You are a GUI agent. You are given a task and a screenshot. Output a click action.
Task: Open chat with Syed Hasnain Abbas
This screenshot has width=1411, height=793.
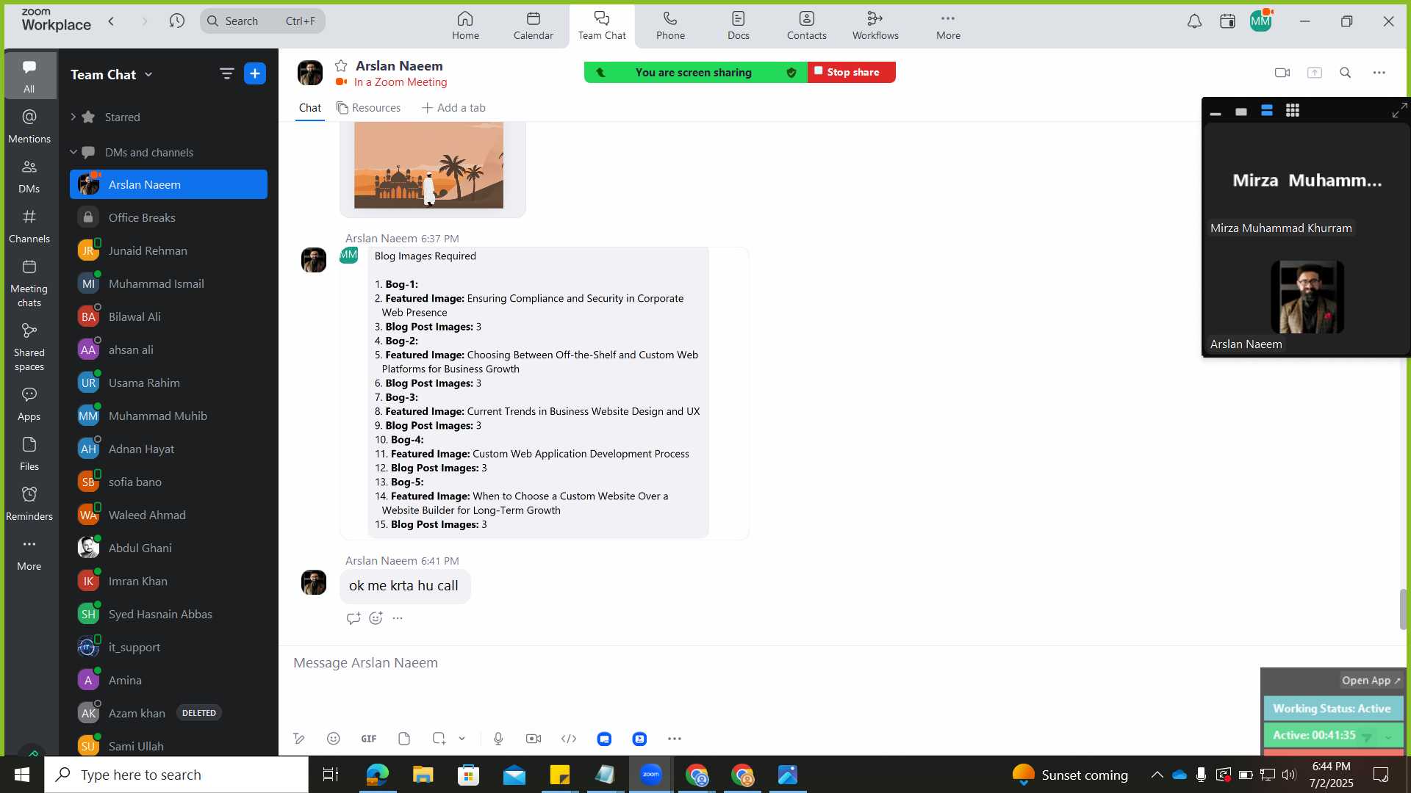coord(168,614)
